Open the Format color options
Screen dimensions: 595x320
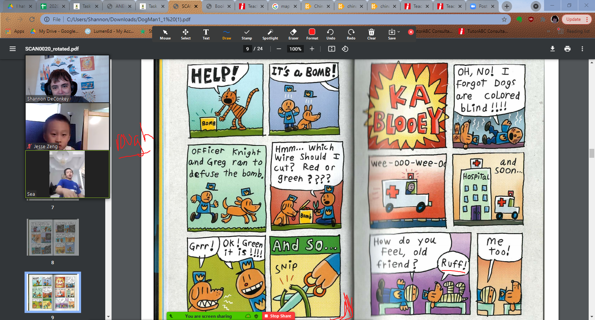[312, 34]
